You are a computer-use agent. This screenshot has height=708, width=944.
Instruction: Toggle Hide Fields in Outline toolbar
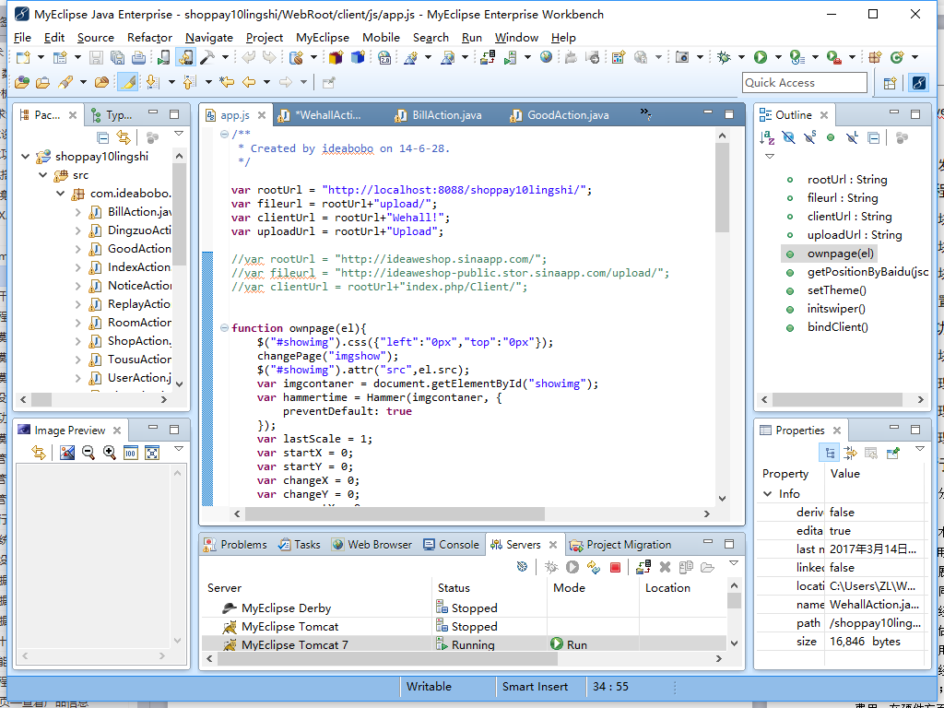(788, 137)
